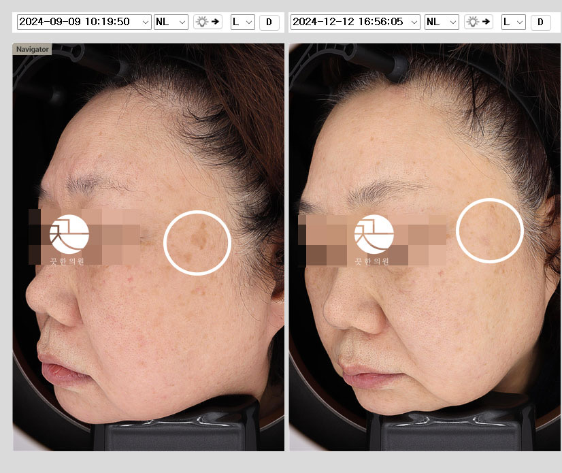Open the left panel's L side dropdown
This screenshot has height=473, width=562.
coord(242,22)
